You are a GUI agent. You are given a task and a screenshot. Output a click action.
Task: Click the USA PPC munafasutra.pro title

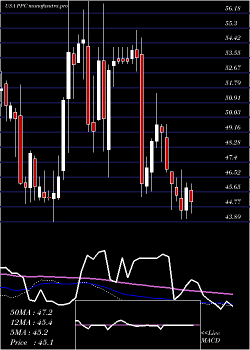tap(36, 6)
